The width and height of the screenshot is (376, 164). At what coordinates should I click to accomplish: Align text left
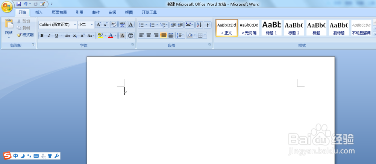tap(141, 35)
